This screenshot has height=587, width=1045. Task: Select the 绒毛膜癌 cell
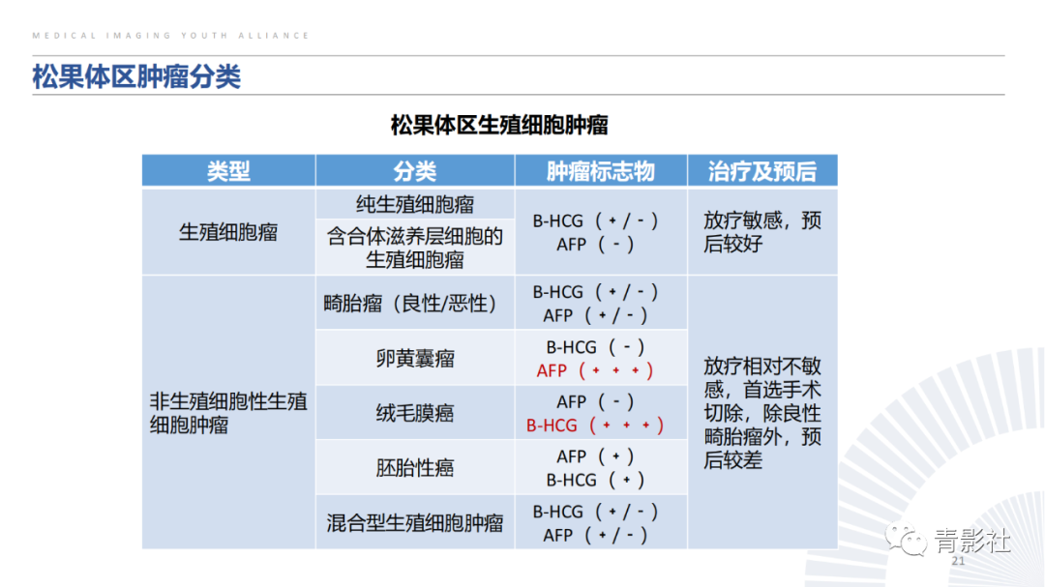(414, 413)
